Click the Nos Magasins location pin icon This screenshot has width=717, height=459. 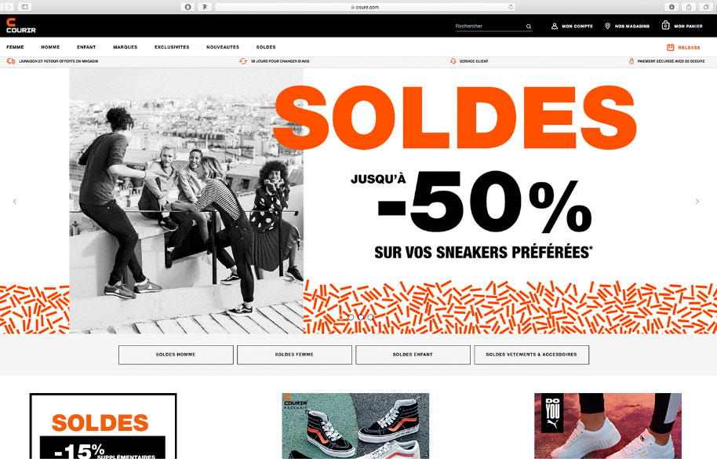(607, 26)
